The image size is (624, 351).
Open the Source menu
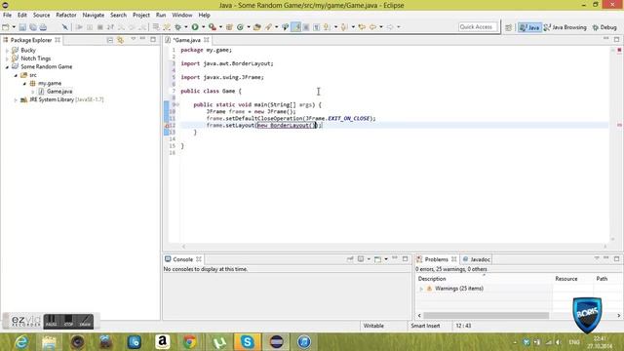coord(41,15)
